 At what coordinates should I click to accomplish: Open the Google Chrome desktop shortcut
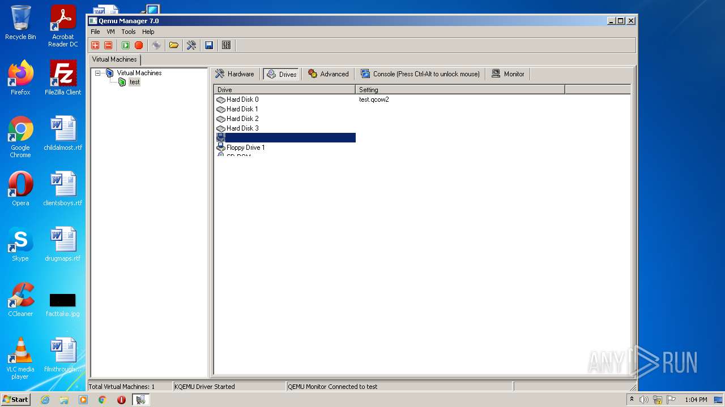(x=20, y=137)
